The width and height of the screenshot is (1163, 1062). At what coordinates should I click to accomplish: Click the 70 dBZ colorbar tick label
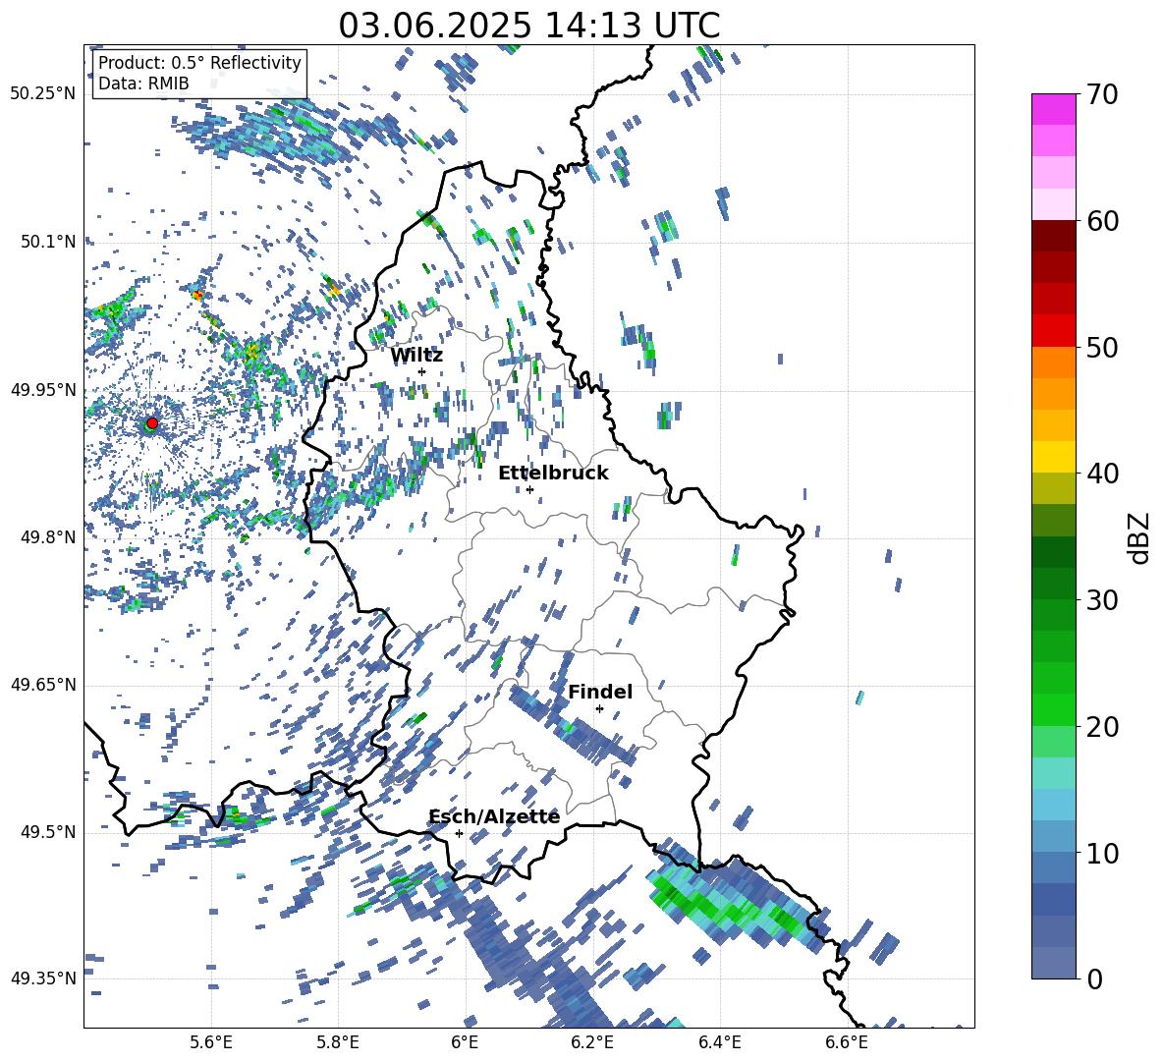1102,95
